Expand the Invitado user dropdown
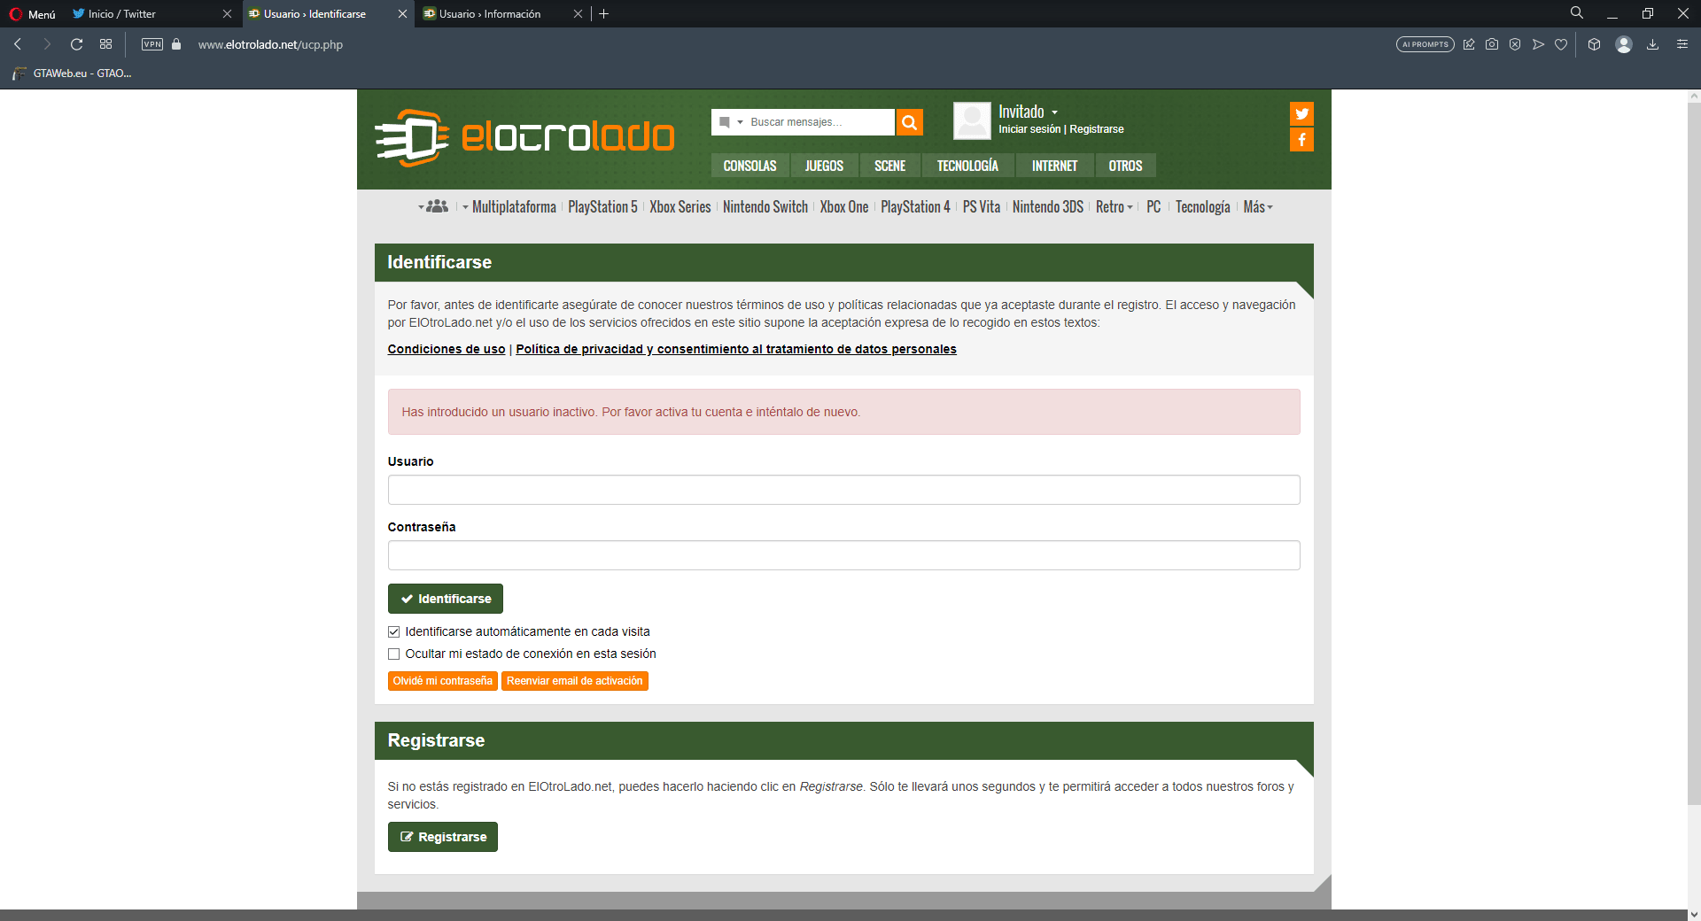 [1028, 112]
